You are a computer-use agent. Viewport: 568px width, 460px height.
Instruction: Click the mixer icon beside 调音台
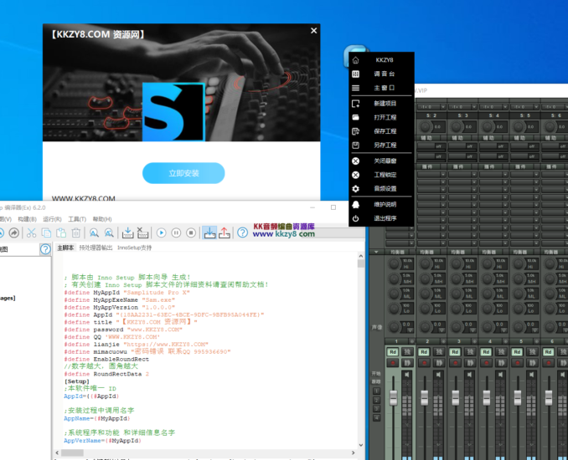pos(356,74)
